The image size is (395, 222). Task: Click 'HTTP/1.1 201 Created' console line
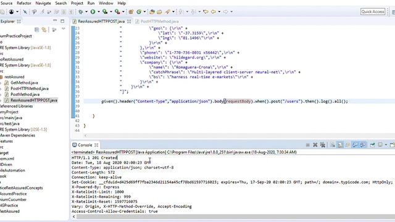click(x=94, y=158)
